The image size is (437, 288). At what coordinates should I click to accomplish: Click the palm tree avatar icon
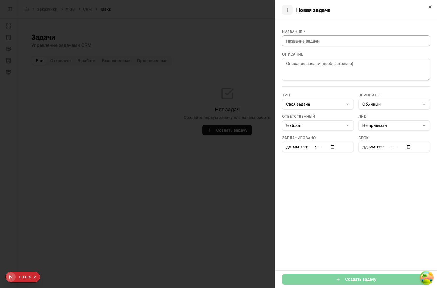426,278
